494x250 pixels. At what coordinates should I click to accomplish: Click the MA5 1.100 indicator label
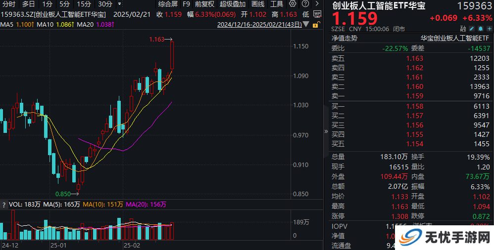[x=17, y=24]
